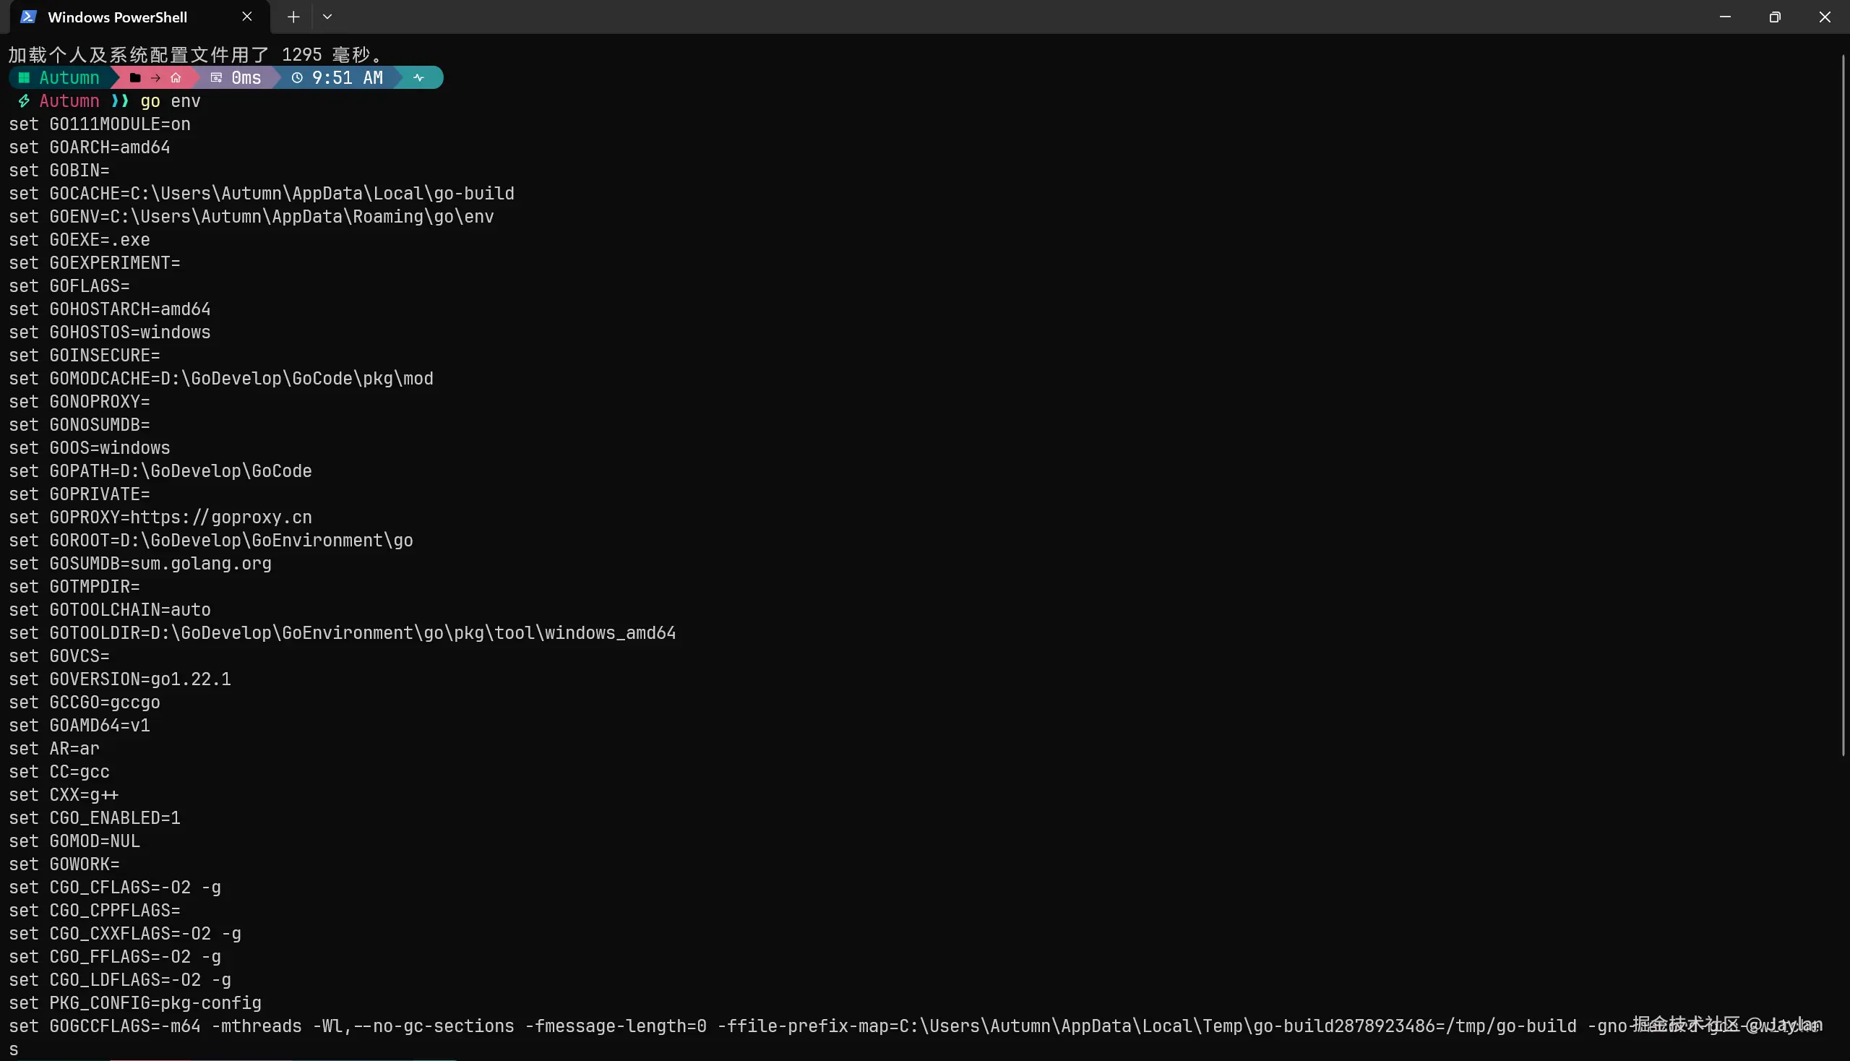Click the execution time 0ms icon

pyautogui.click(x=216, y=77)
